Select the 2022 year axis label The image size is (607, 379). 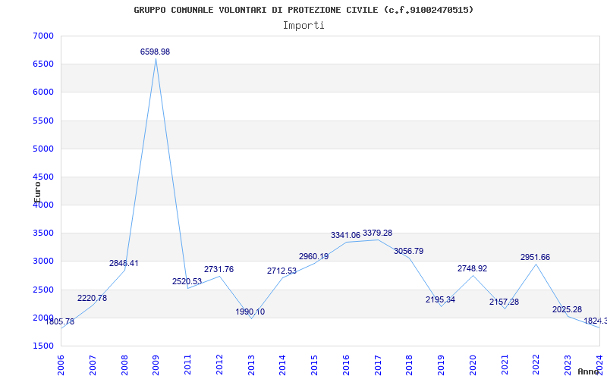pos(536,365)
